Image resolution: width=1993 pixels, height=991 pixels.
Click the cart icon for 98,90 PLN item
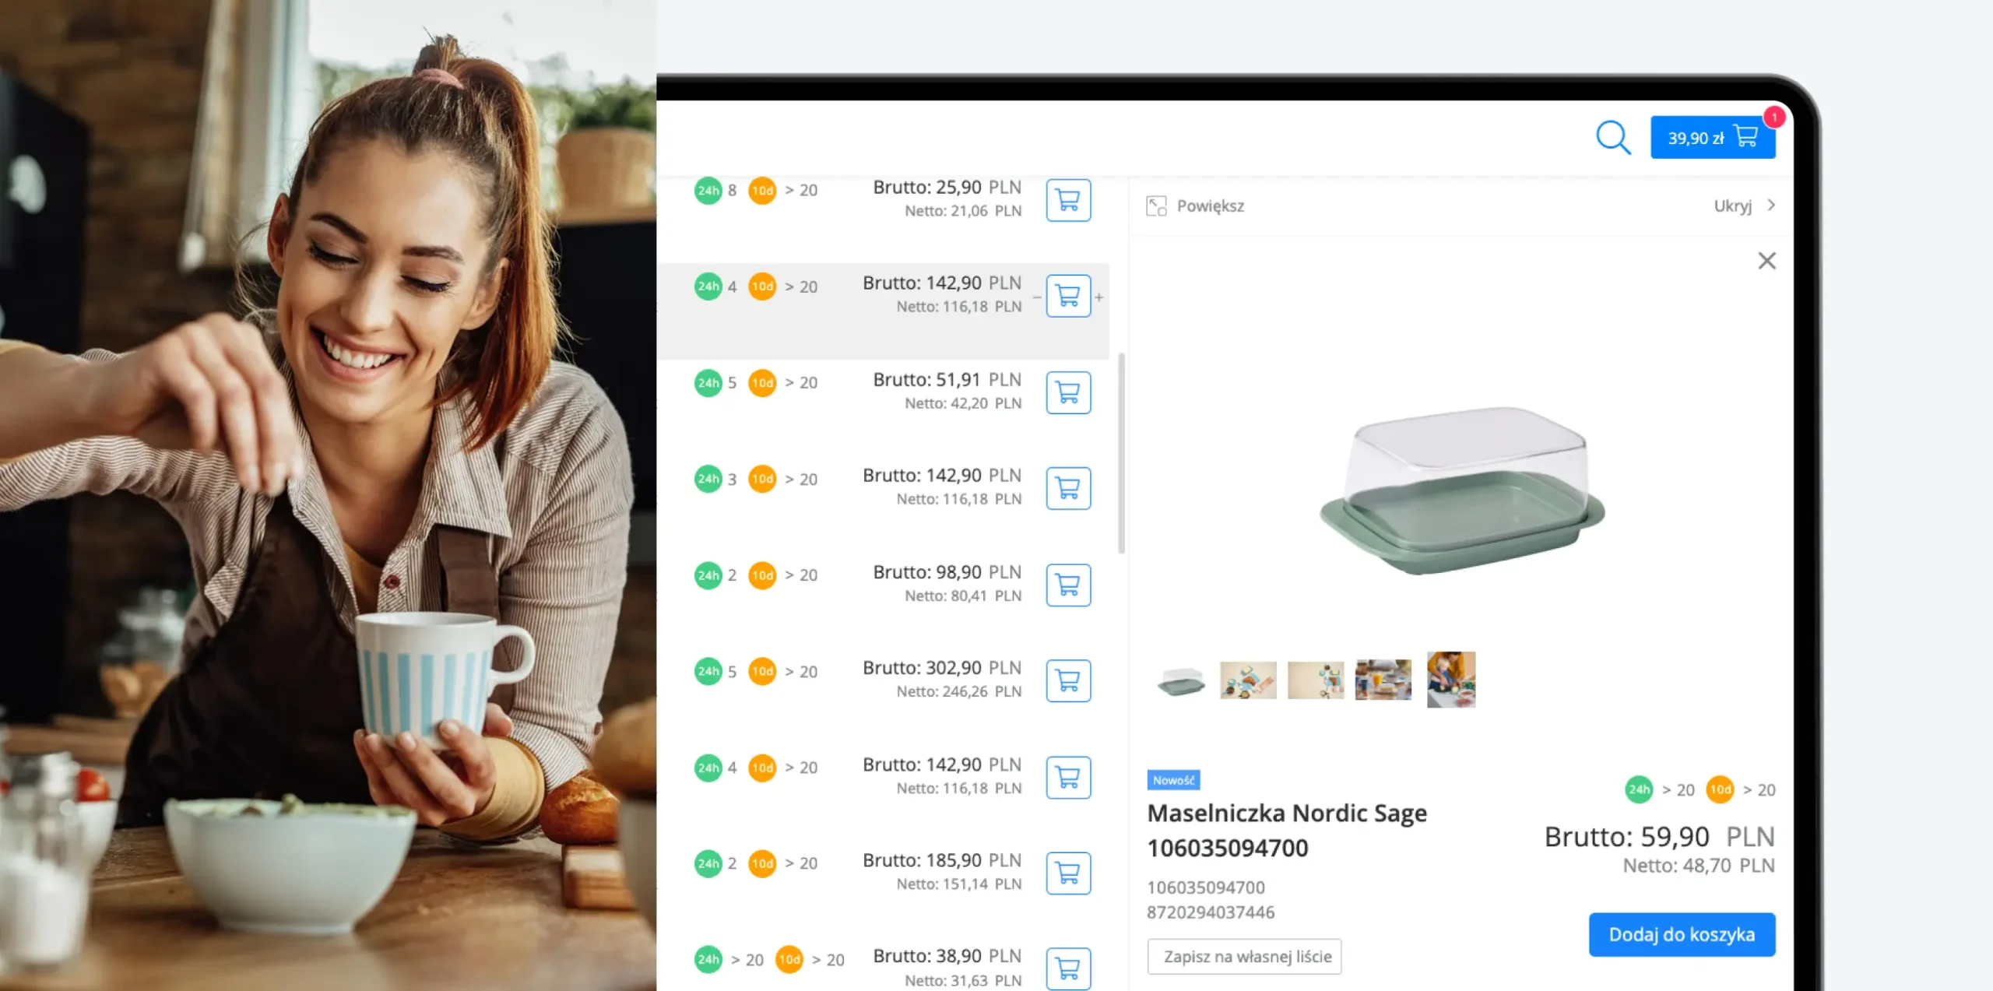point(1067,583)
